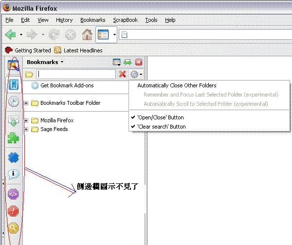Image resolution: width=292 pixels, height=245 pixels.
Task: Close the Bookmarks sidebar with red X
Action: 139,62
